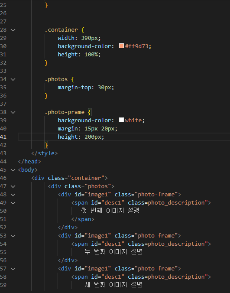230x293 pixels.
Task: Click the 'width' property on line 29
Action: (x=66, y=38)
